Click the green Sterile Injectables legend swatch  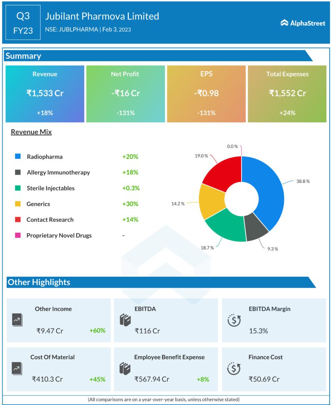[17, 188]
